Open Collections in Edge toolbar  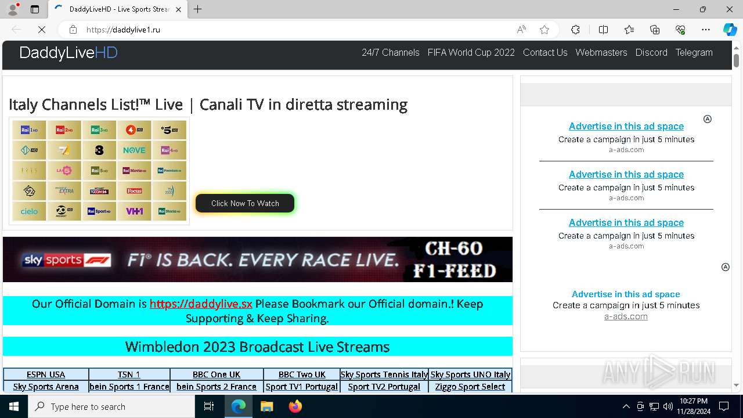[655, 30]
